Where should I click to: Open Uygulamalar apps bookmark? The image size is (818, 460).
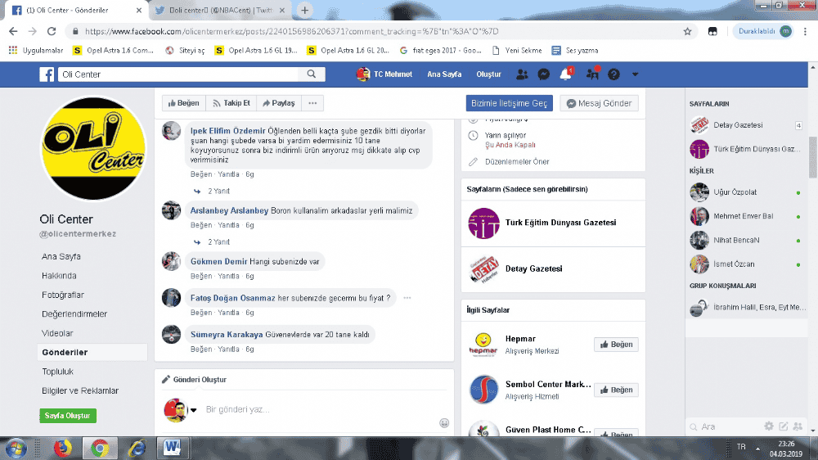pos(36,51)
